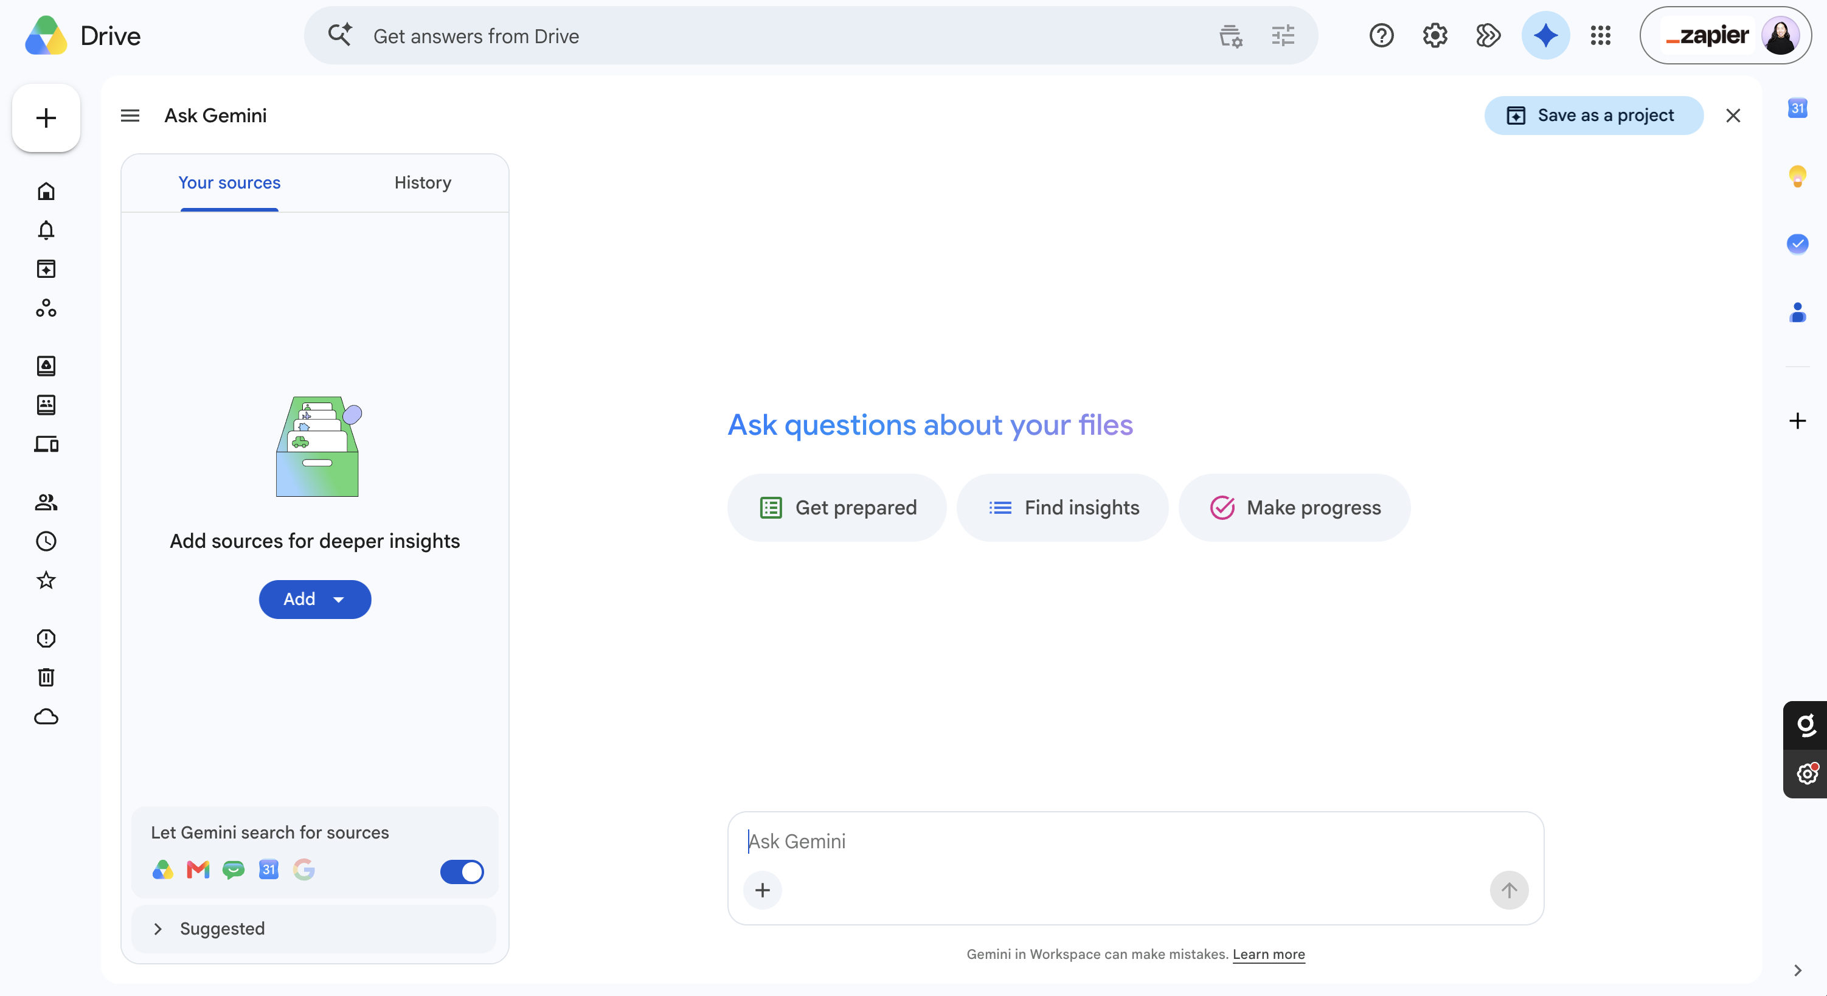1827x996 pixels.
Task: Open the search settings list icon
Action: point(1230,35)
